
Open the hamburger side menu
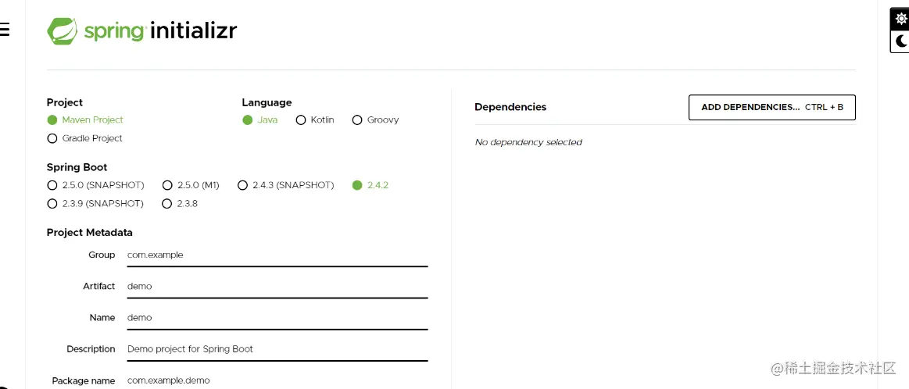click(4, 30)
